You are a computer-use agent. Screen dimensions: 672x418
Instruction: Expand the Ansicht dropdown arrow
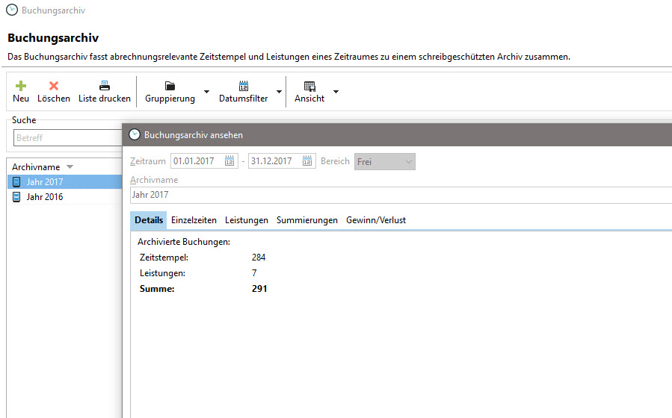point(336,92)
